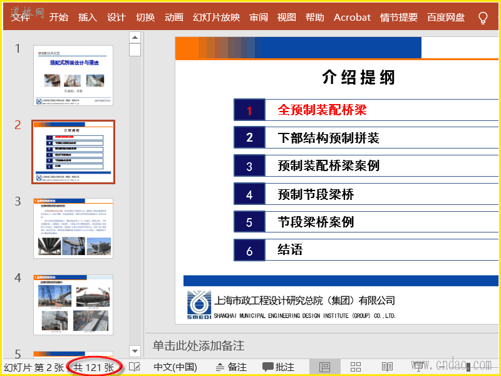The image size is (501, 376).
Task: Switch to the 动画 tab
Action: pos(174,18)
